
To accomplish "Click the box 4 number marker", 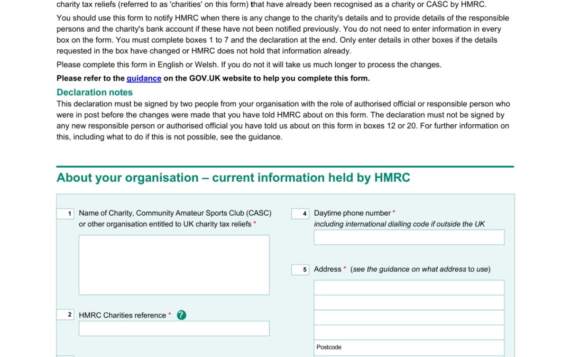I will click(x=300, y=213).
